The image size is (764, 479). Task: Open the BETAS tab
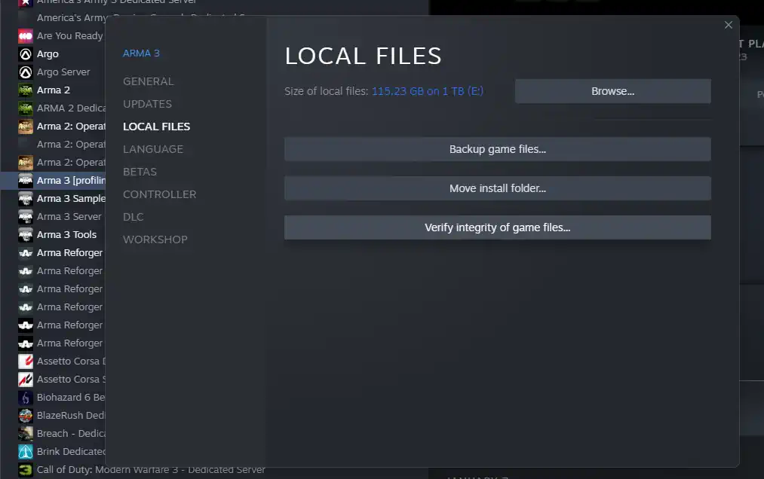point(140,172)
